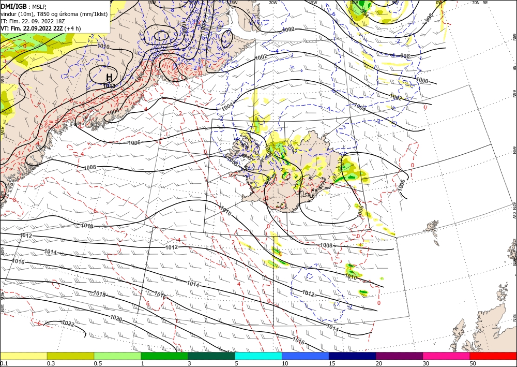Click the H high-pressure marker over Greenland
Screen dimensions: 517x367
pos(109,77)
